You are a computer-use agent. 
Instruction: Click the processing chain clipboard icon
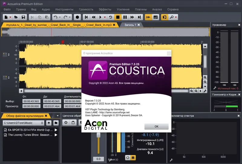click(x=73, y=122)
